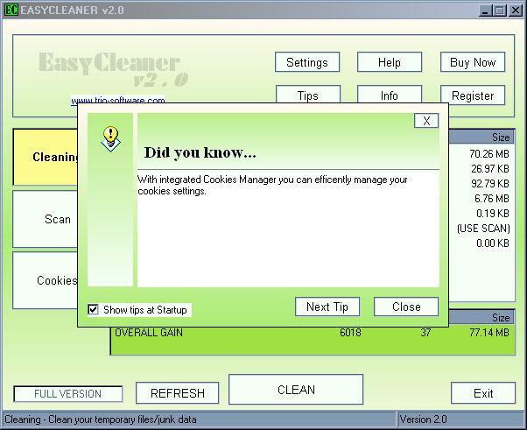The width and height of the screenshot is (527, 430).
Task: Click the Register button
Action: pyautogui.click(x=473, y=95)
